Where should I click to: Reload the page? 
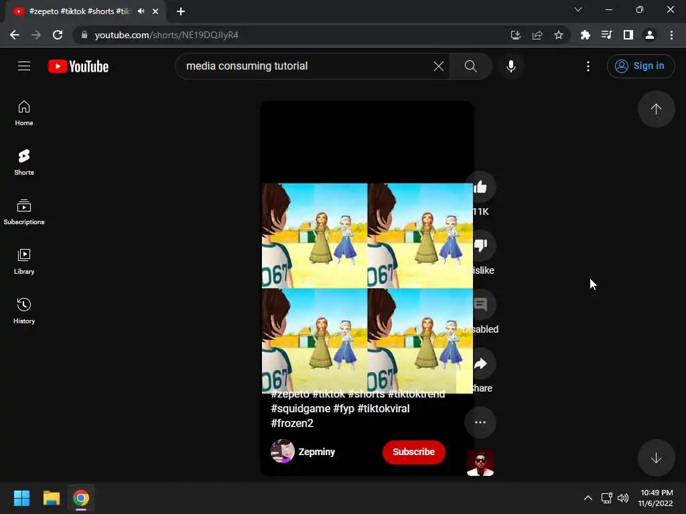coord(58,35)
